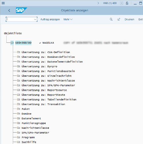Click the Exit menu item
The width and height of the screenshot is (143, 144).
coord(140,19)
